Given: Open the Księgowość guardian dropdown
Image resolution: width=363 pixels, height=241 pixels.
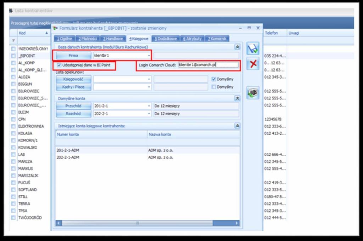Looking at the screenshot, I should pos(149,79).
